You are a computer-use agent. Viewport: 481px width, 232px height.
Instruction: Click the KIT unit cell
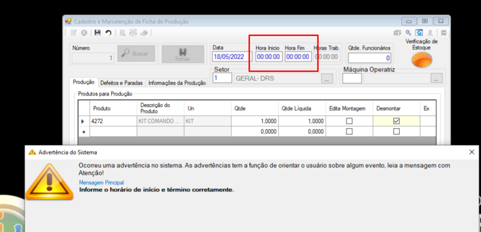(207, 121)
